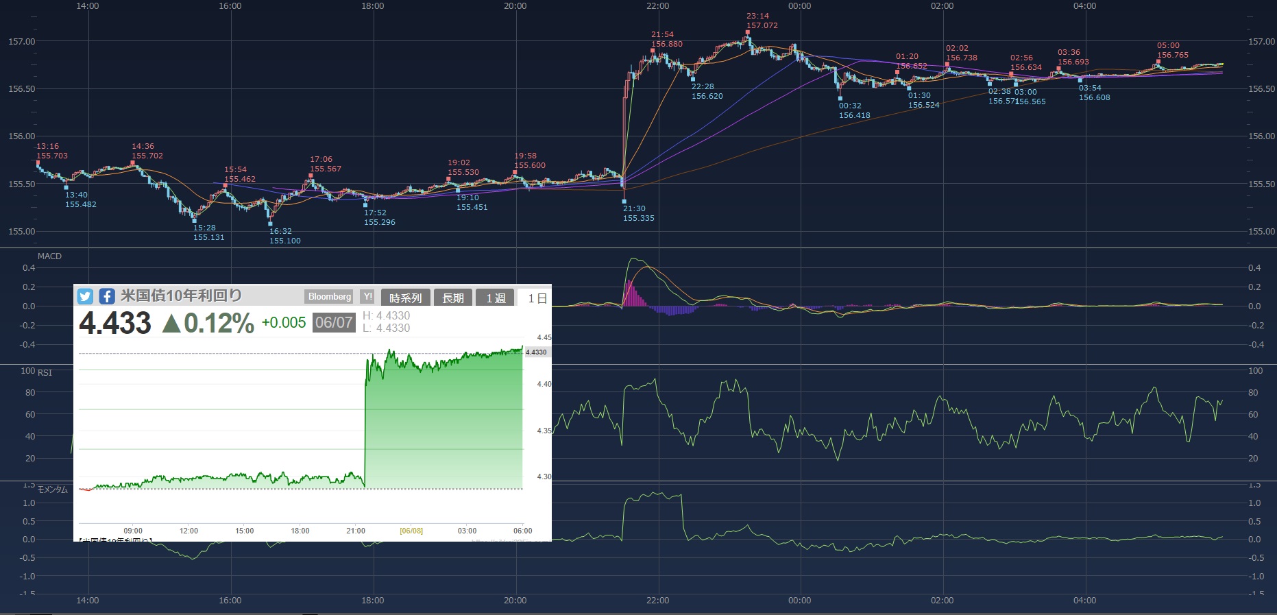The height and width of the screenshot is (615, 1277).
Task: Click the 4.4330 current yield label
Action: 536,352
